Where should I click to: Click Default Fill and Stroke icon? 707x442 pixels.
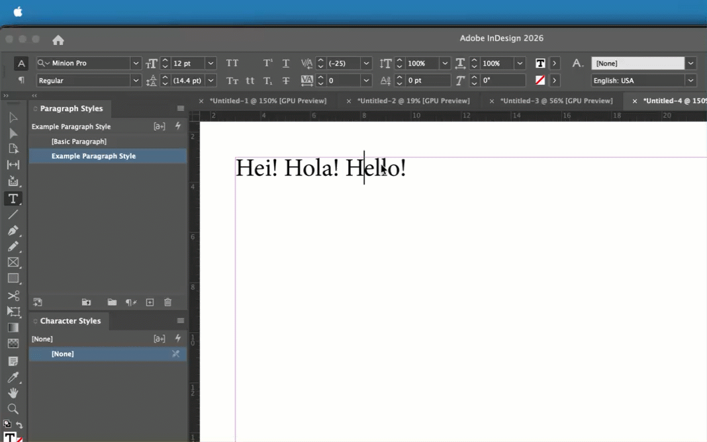(x=7, y=424)
